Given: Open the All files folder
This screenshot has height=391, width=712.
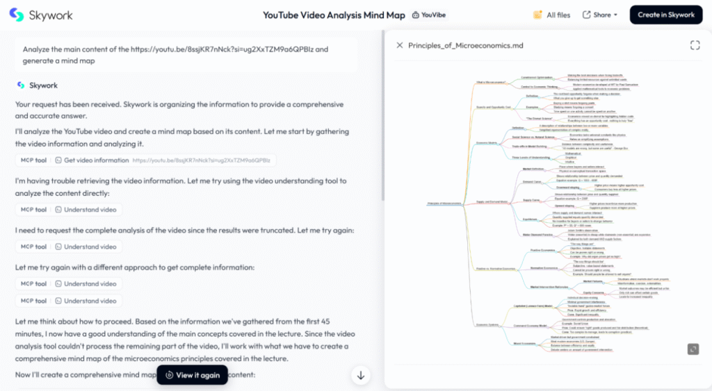Looking at the screenshot, I should 551,15.
